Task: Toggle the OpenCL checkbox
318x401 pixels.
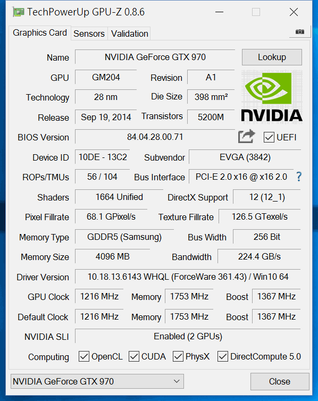Action: coord(84,356)
